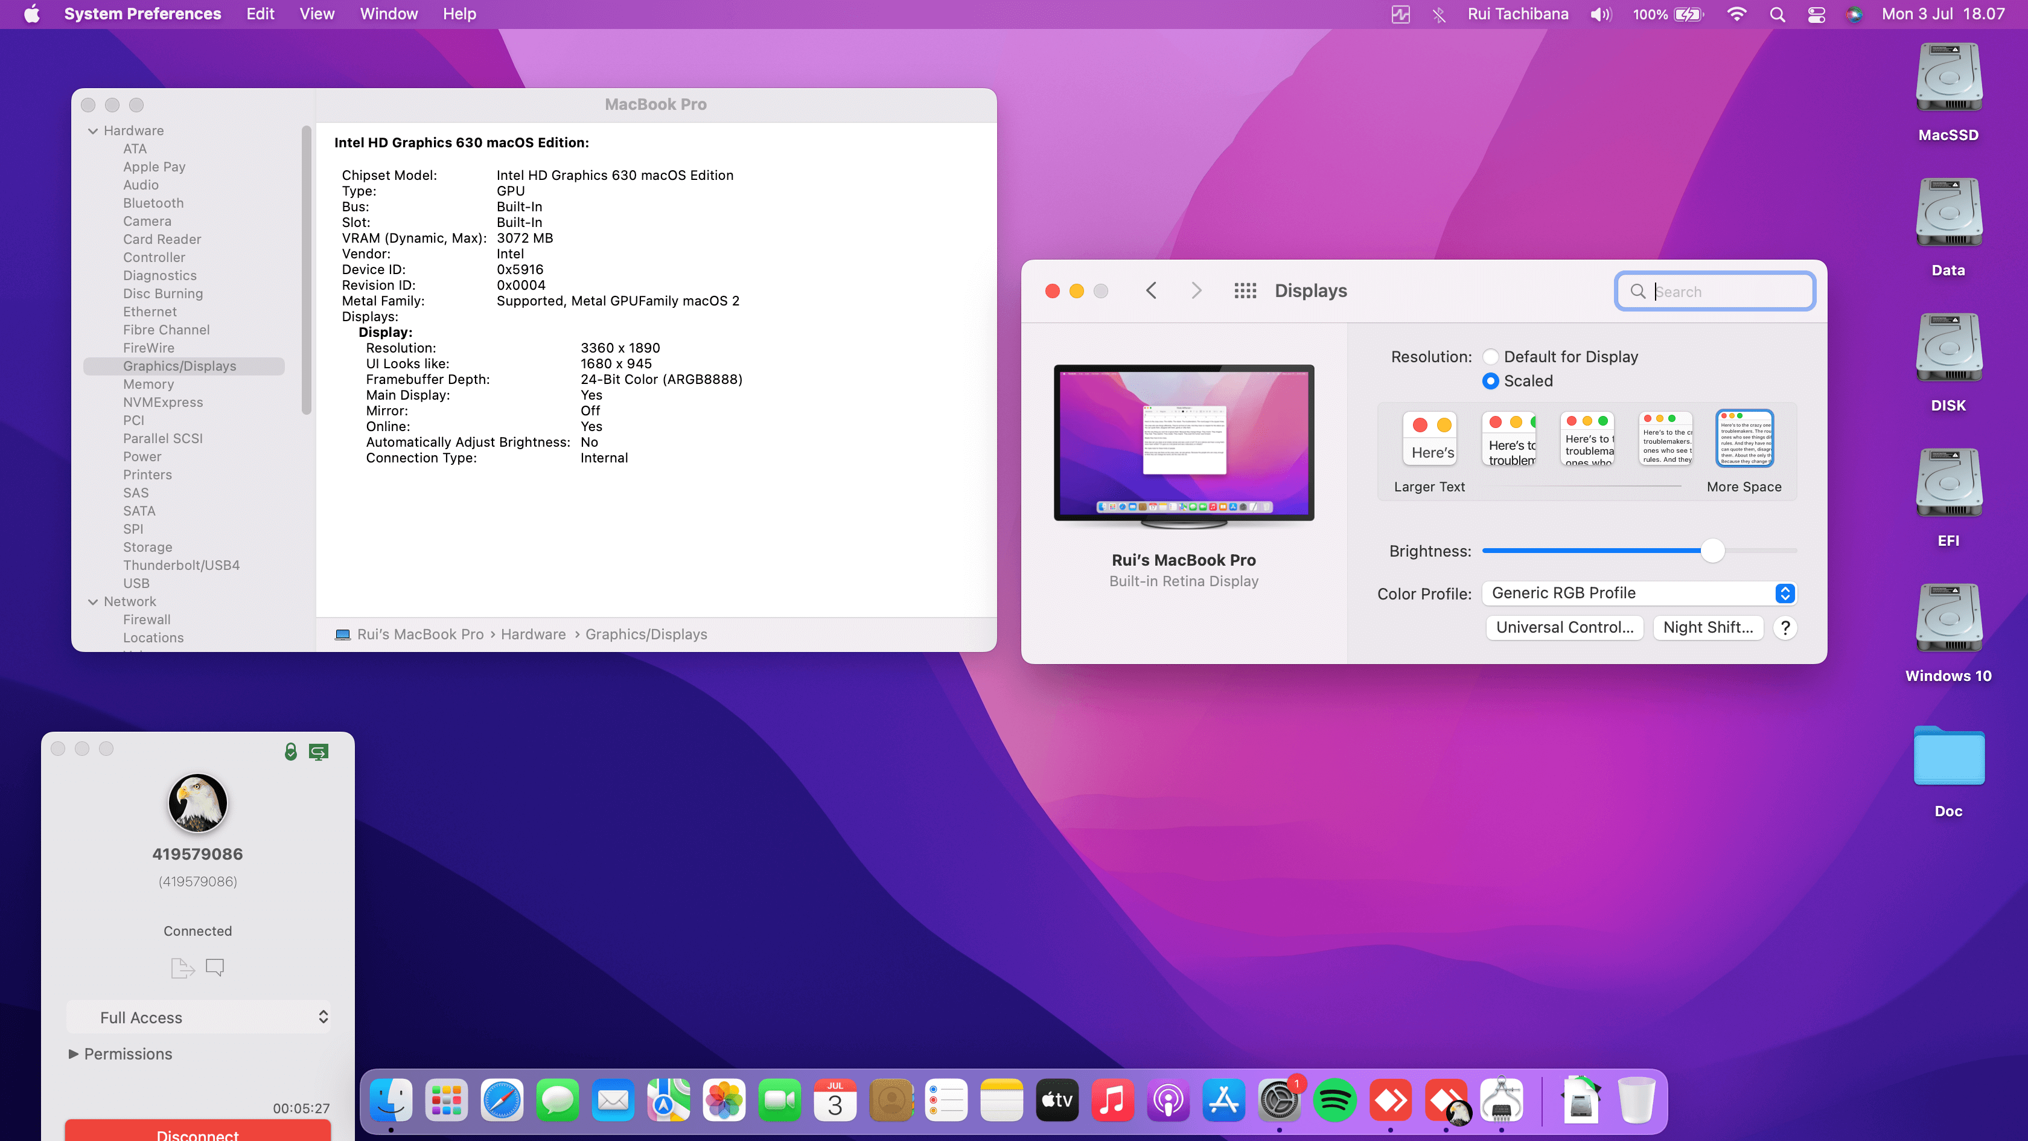Image resolution: width=2028 pixels, height=1141 pixels.
Task: Select Firewall under Network
Action: (x=147, y=620)
